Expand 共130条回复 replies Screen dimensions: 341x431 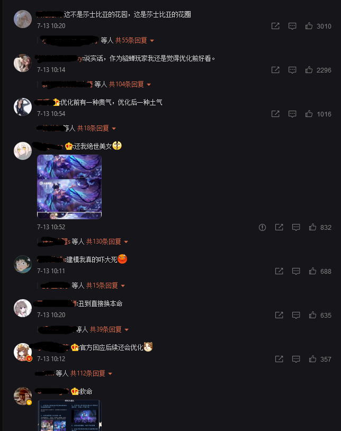click(x=107, y=241)
